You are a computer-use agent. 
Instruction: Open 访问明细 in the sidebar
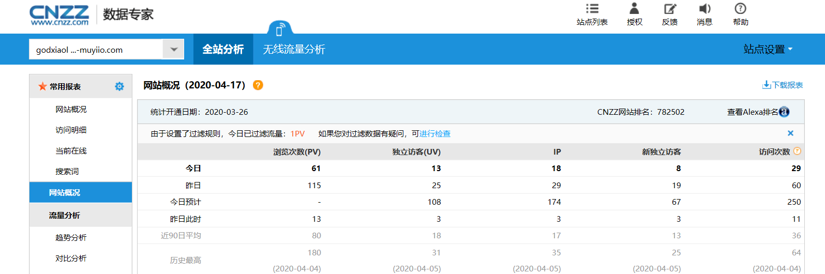71,130
